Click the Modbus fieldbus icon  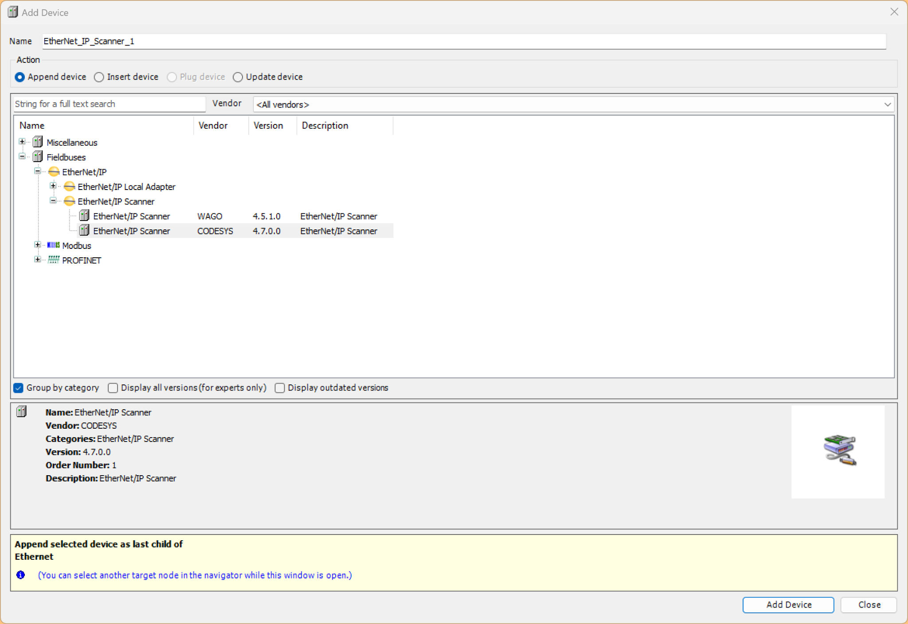tap(53, 245)
